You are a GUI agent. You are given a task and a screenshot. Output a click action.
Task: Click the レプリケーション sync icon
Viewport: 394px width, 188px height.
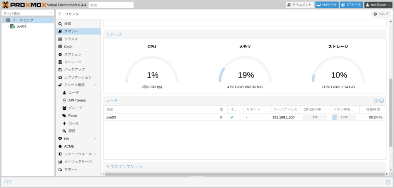tap(60, 78)
